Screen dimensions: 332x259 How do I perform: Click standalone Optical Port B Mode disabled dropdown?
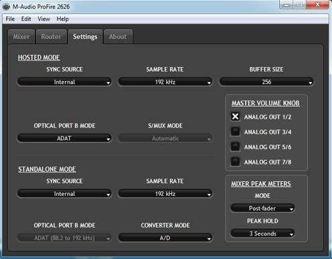click(64, 238)
